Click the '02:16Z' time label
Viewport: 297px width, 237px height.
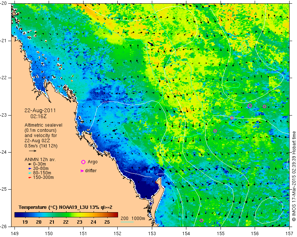pyautogui.click(x=39, y=116)
